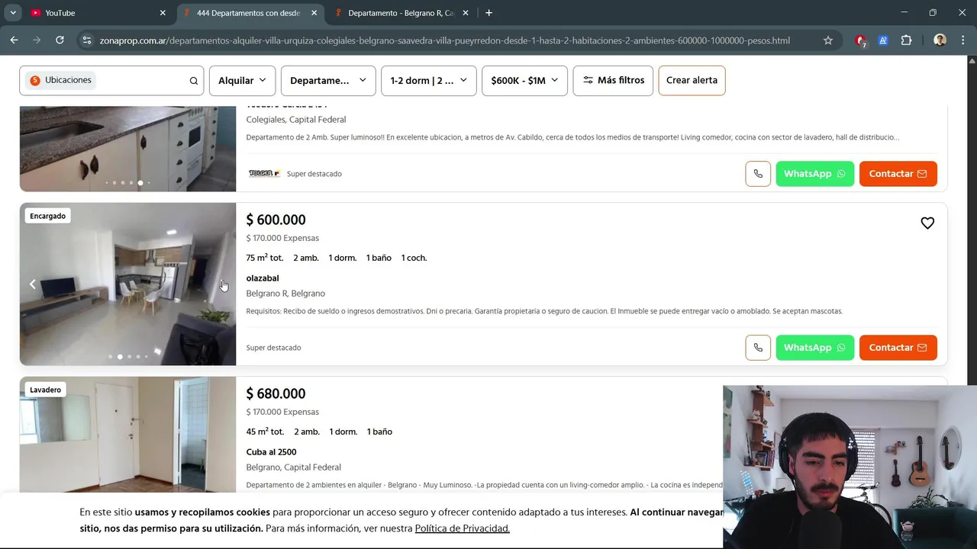The height and width of the screenshot is (549, 977).
Task: Open Política de Privacidad link
Action: click(x=462, y=528)
